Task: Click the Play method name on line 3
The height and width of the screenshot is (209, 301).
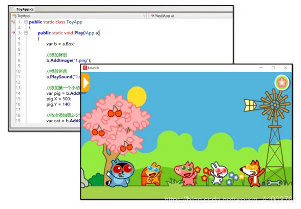Action: pyautogui.click(x=79, y=33)
